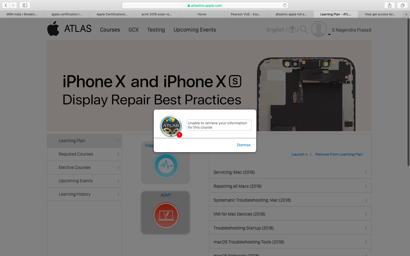Switch to Pearson VUE tab
410x256 pixels.
click(x=247, y=14)
